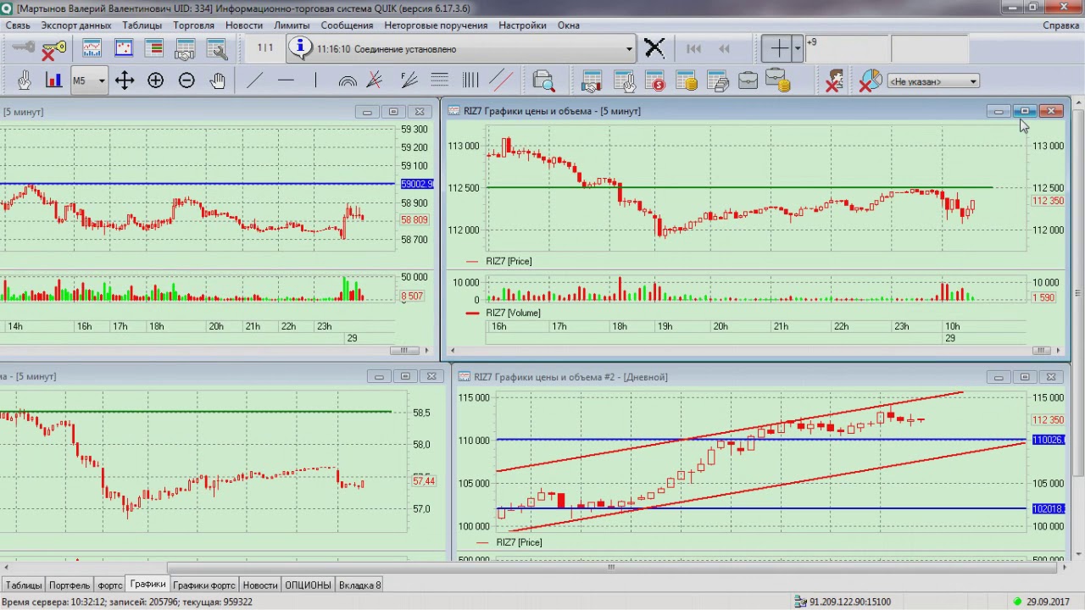Open the colored quotes table icon
The width and height of the screenshot is (1085, 610).
tap(154, 49)
